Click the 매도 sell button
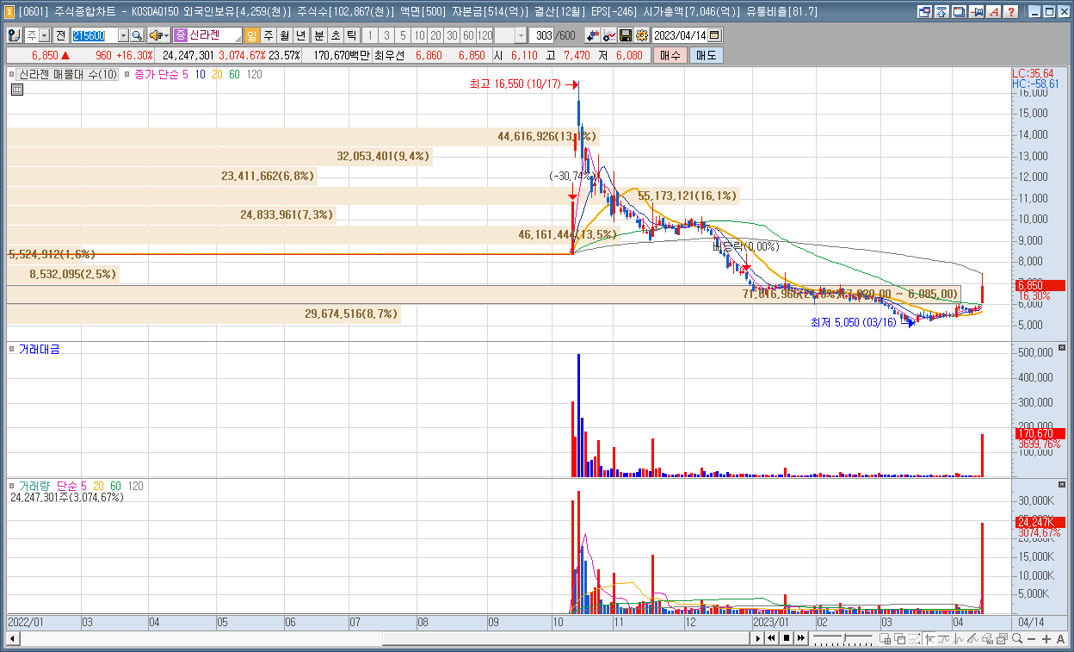1074x652 pixels. [706, 55]
